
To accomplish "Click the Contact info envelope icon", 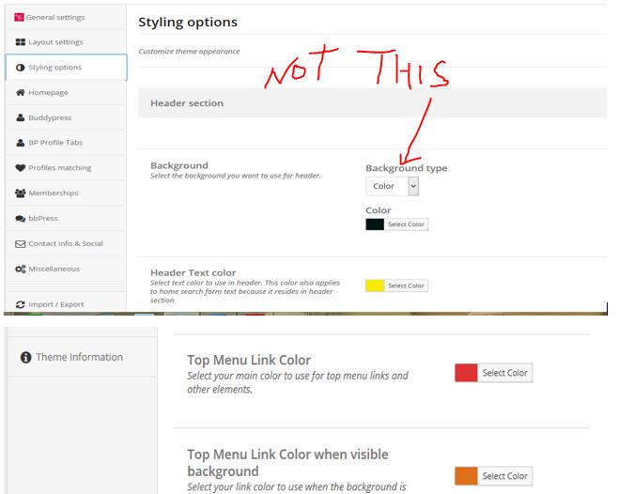I will [21, 244].
